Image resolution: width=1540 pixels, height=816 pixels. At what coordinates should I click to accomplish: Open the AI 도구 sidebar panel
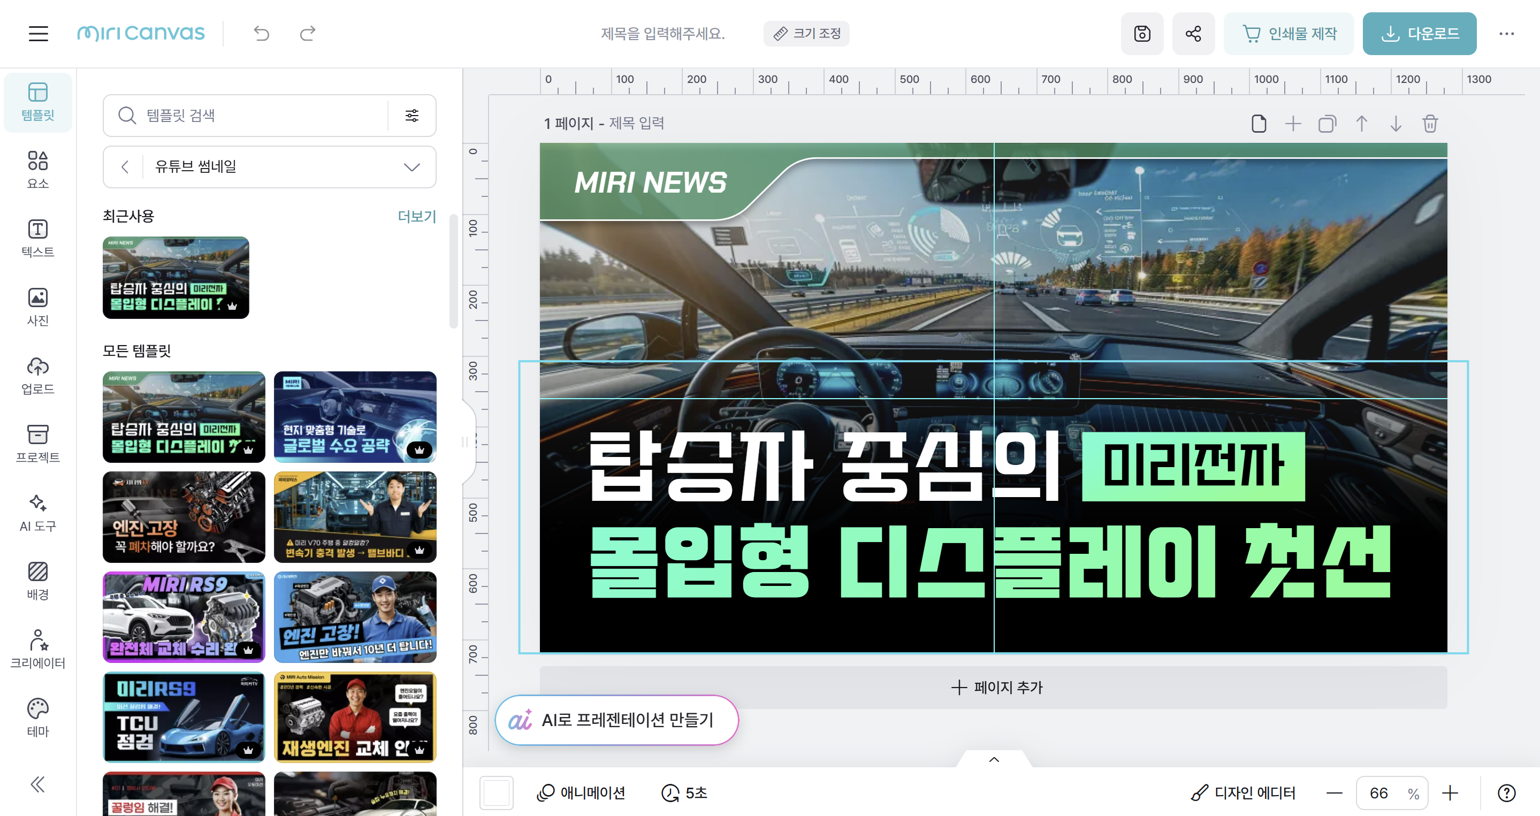(37, 513)
